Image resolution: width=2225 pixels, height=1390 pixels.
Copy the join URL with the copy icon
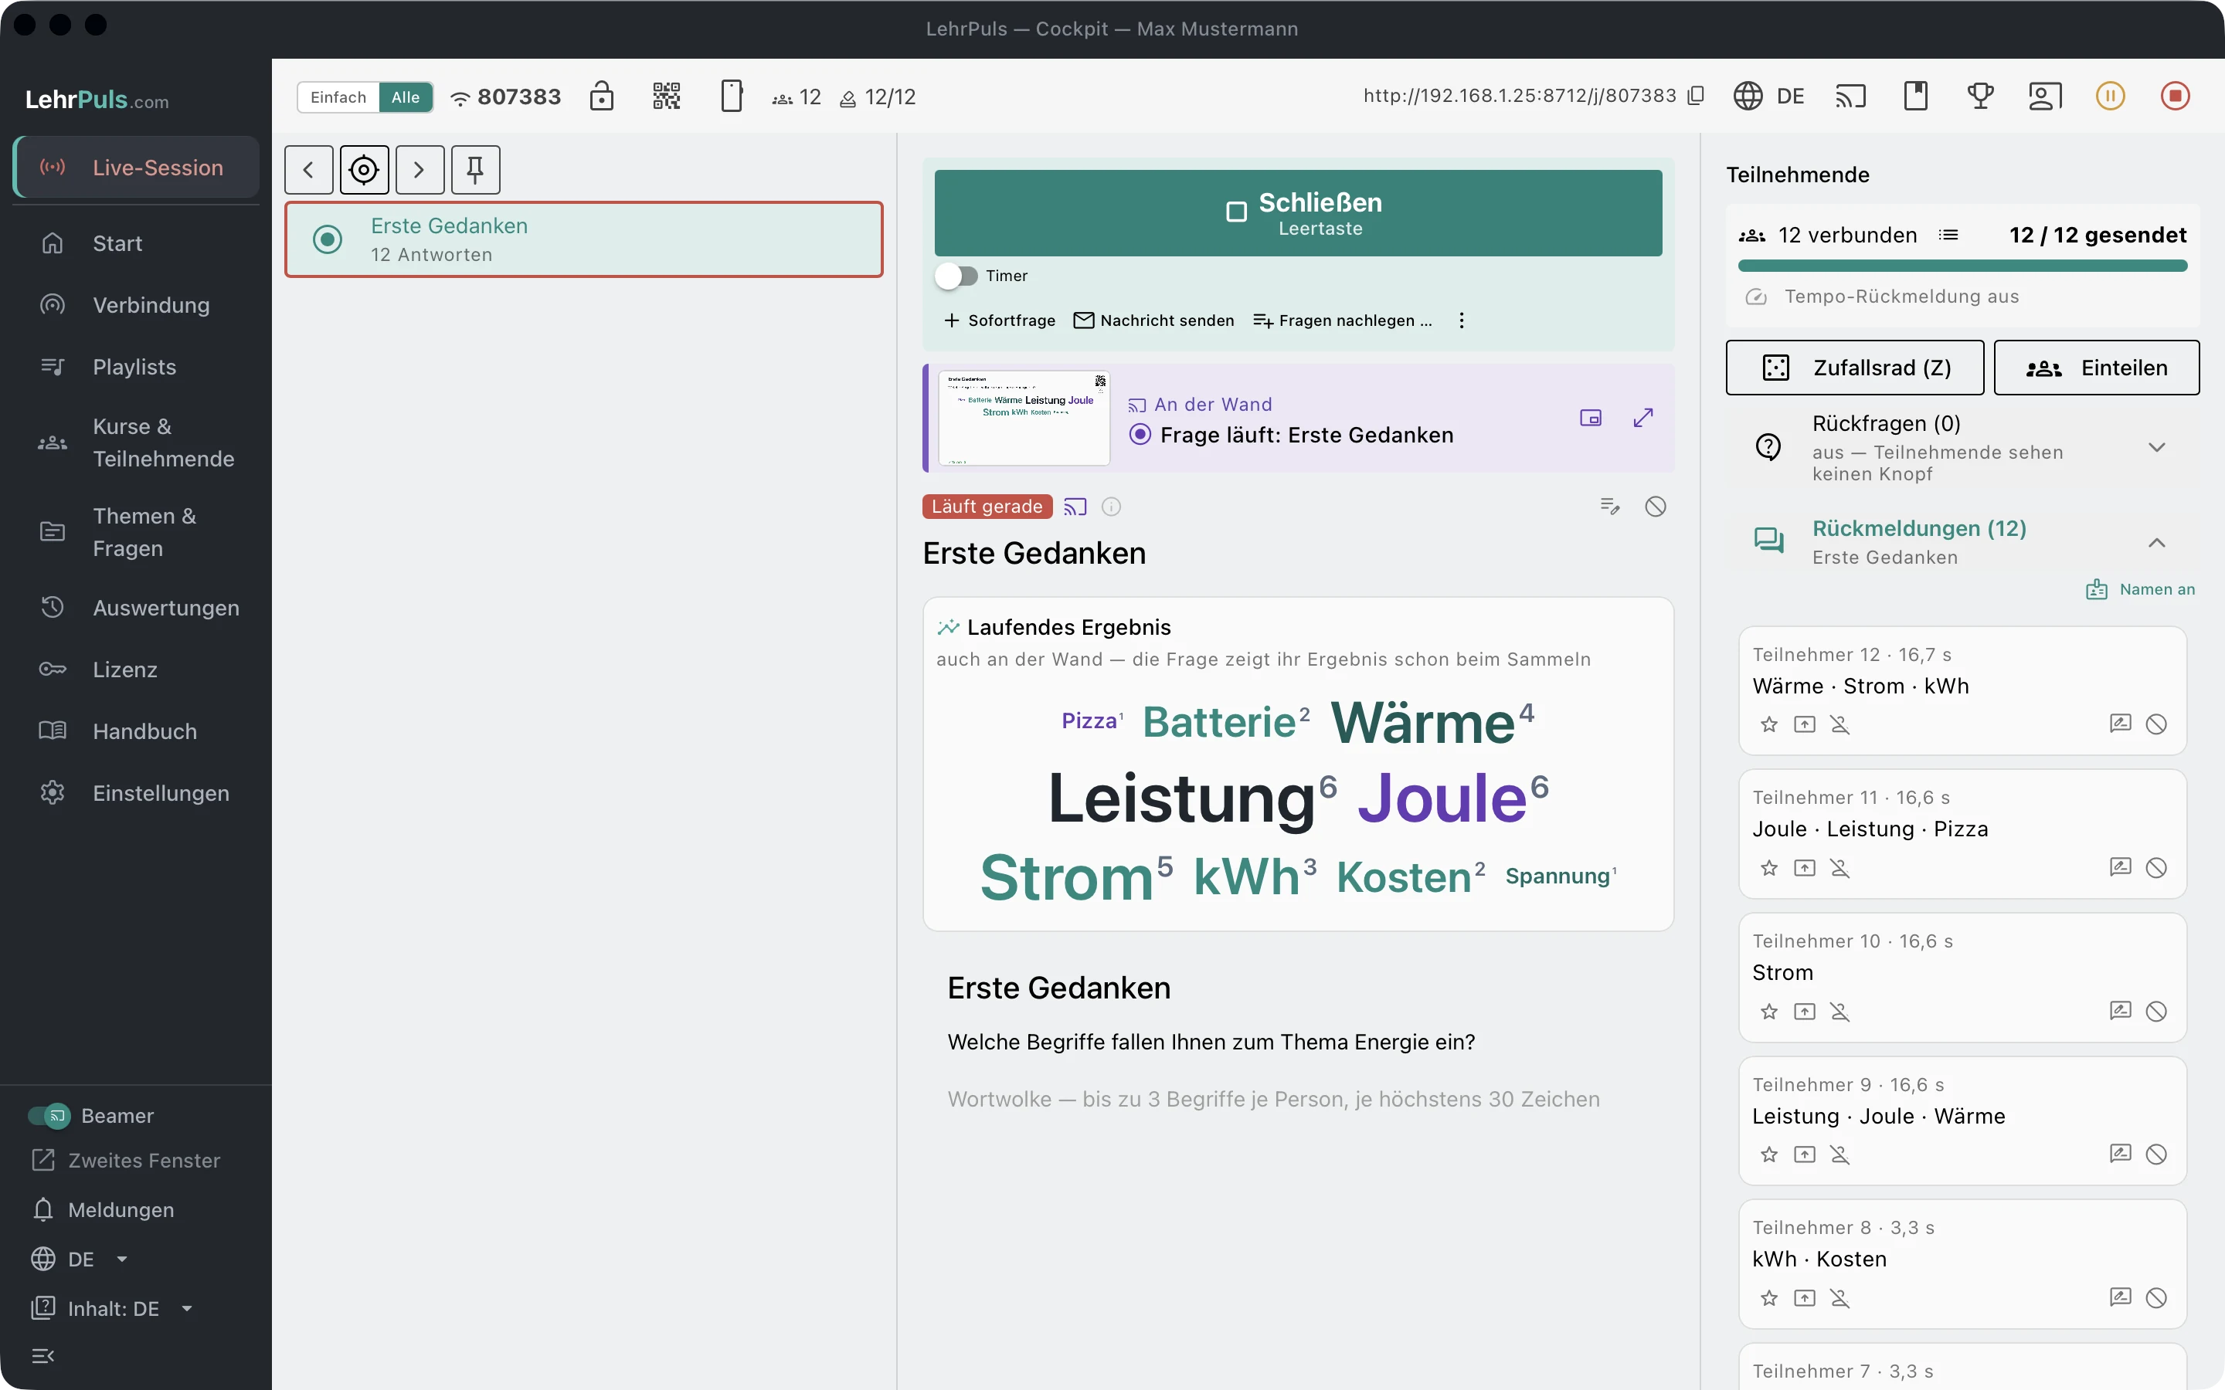click(1697, 96)
